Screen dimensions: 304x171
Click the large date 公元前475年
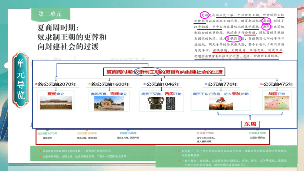tap(278, 84)
